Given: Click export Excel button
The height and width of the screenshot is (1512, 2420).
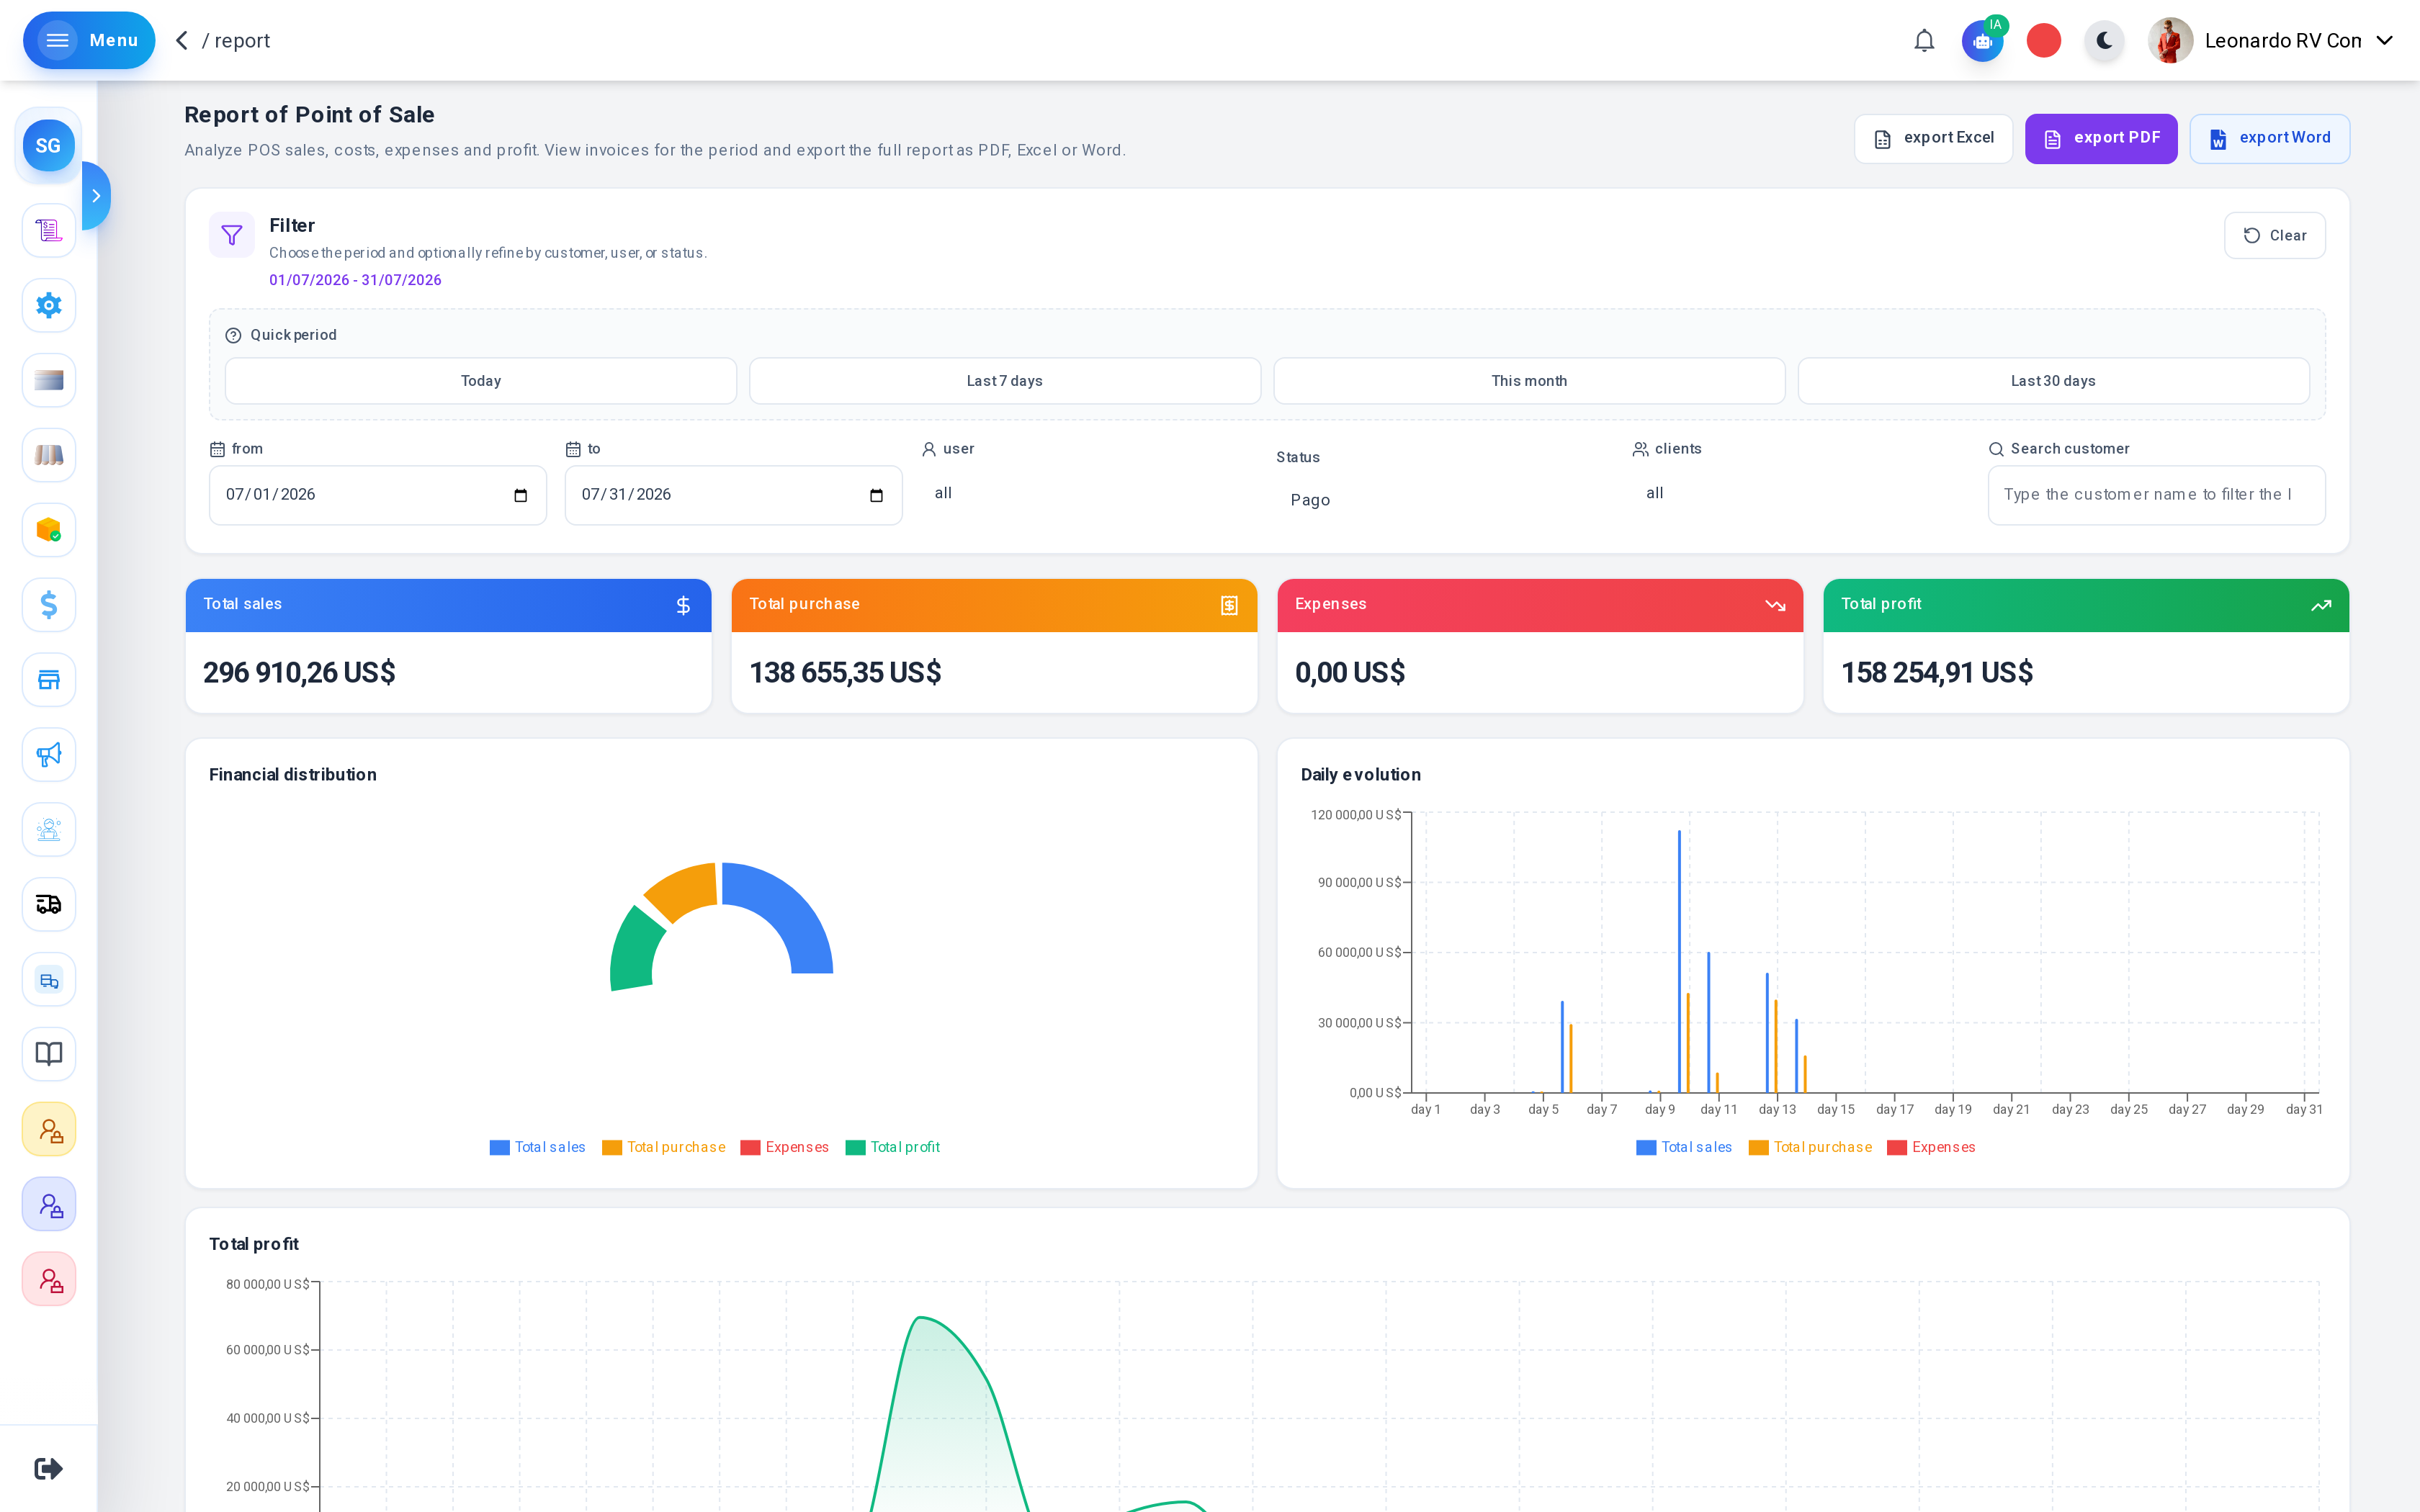Looking at the screenshot, I should 1933,138.
